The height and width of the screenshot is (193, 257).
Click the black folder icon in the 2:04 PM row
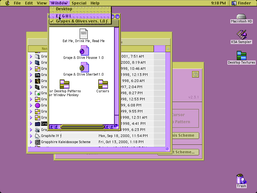click(x=38, y=87)
